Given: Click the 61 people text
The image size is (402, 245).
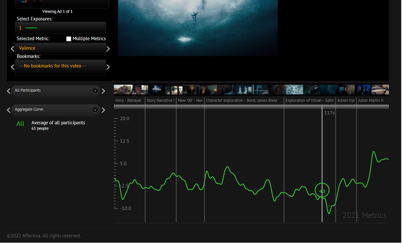Looking at the screenshot, I should pyautogui.click(x=40, y=128).
